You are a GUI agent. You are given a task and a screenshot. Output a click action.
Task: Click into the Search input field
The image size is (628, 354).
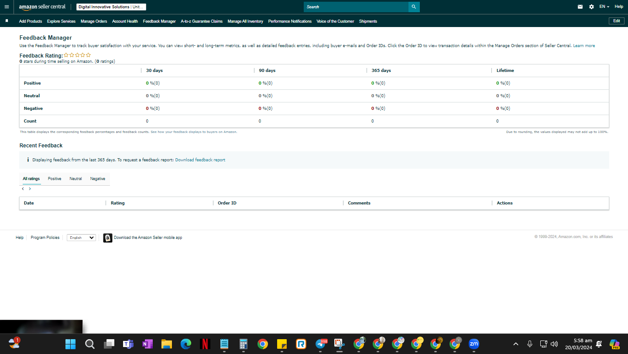tap(356, 7)
